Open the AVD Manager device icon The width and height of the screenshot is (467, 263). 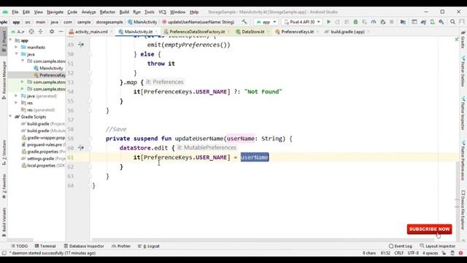432,22
